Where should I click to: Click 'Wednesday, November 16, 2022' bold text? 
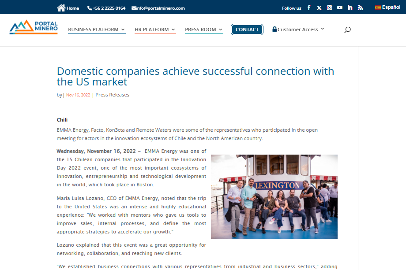[96, 151]
